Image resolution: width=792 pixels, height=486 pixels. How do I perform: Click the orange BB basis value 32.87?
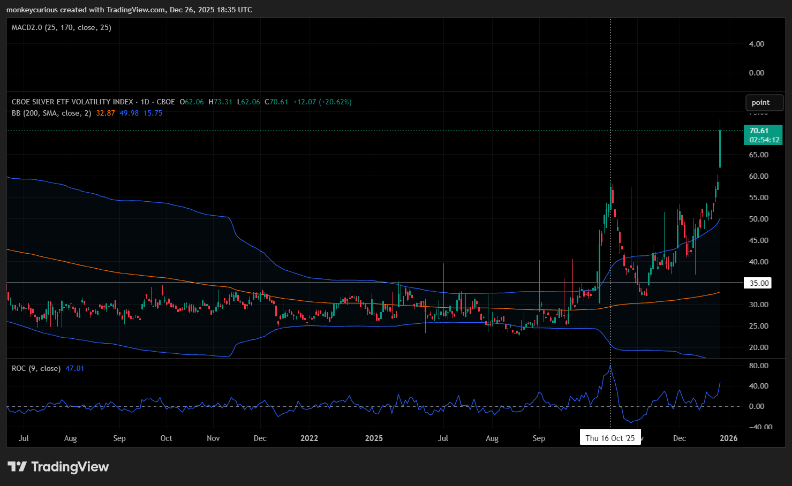click(x=105, y=113)
